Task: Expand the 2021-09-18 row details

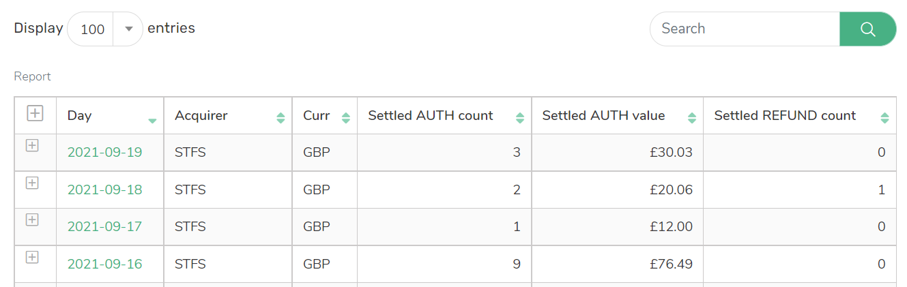Action: pyautogui.click(x=32, y=183)
